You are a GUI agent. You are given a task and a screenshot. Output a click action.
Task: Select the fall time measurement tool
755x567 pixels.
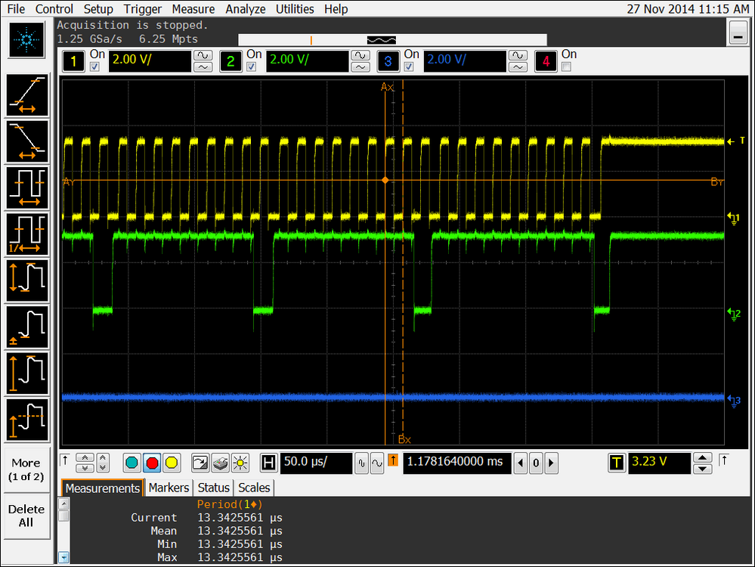point(26,142)
